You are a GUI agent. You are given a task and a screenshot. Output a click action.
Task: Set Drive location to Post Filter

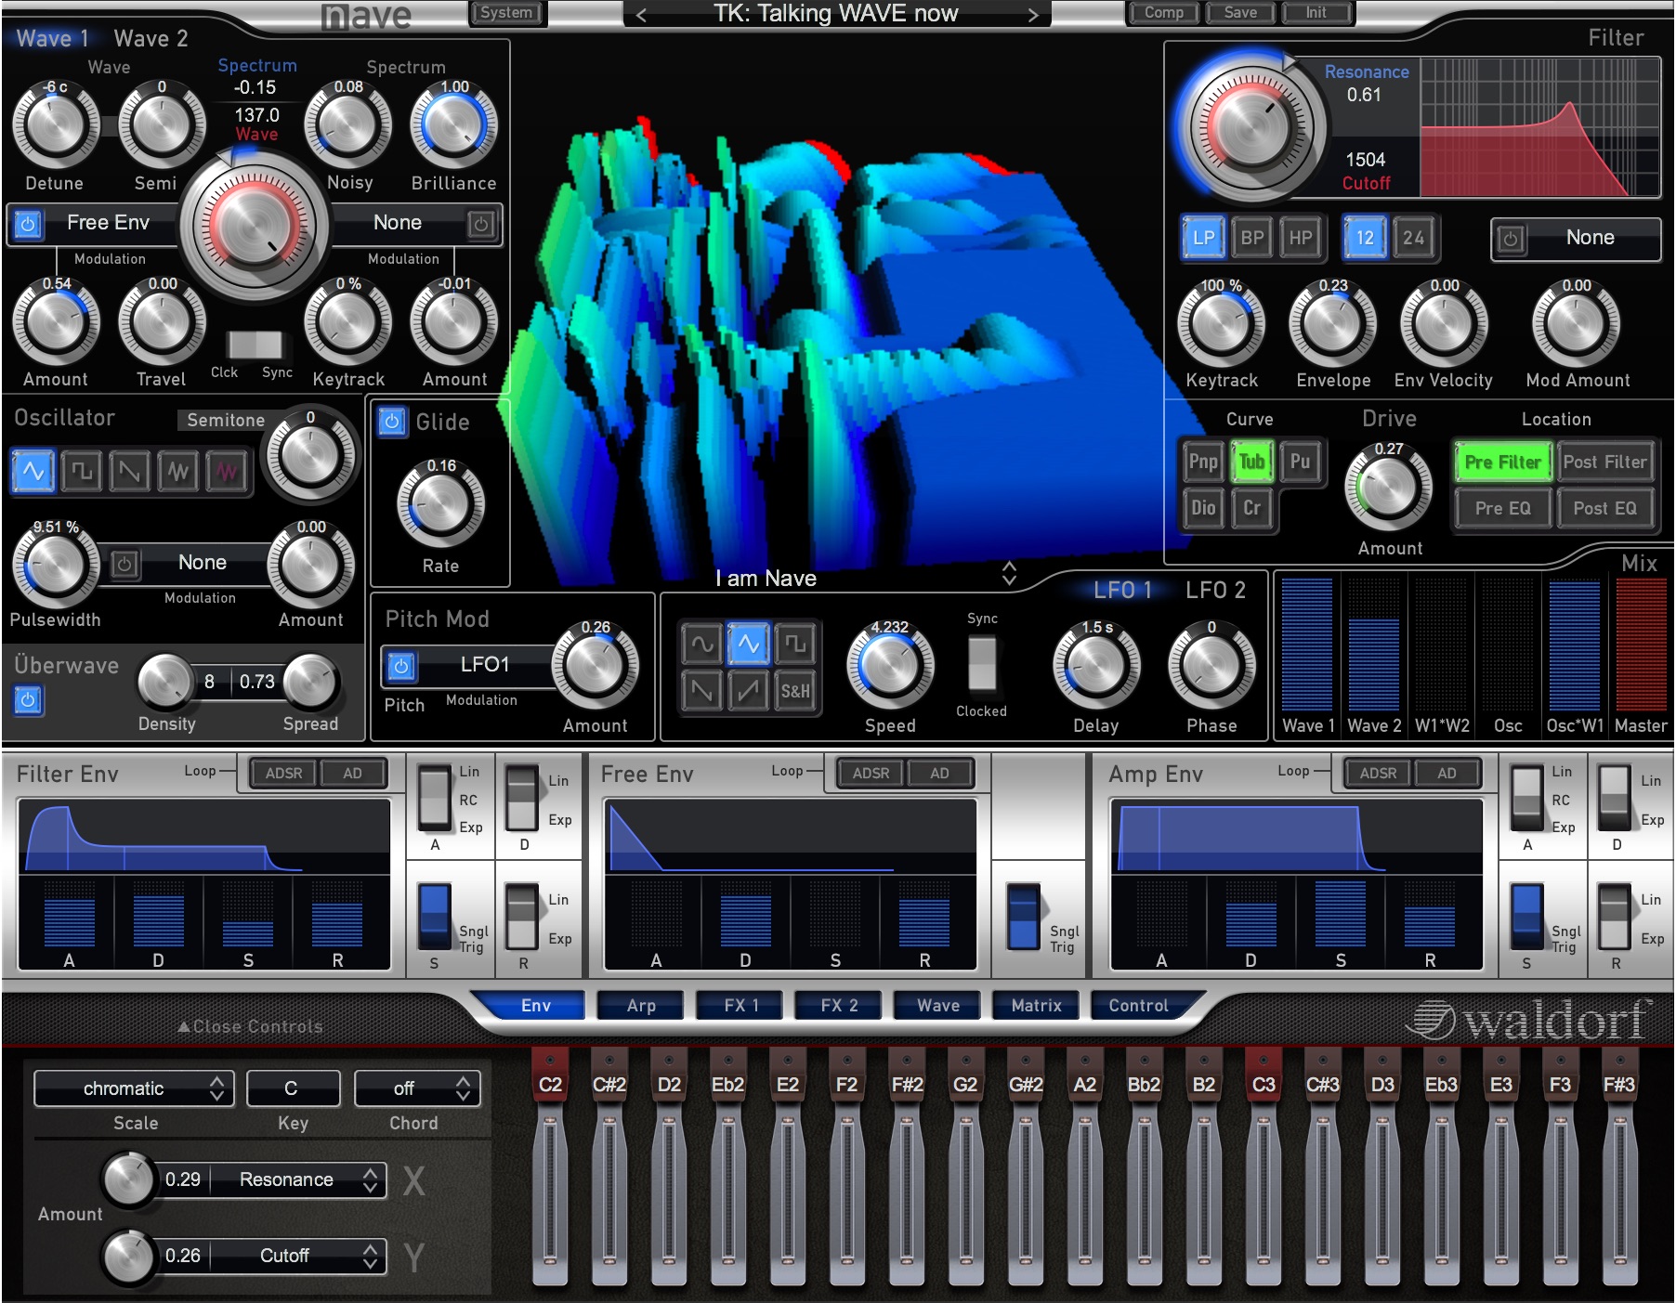[1604, 462]
